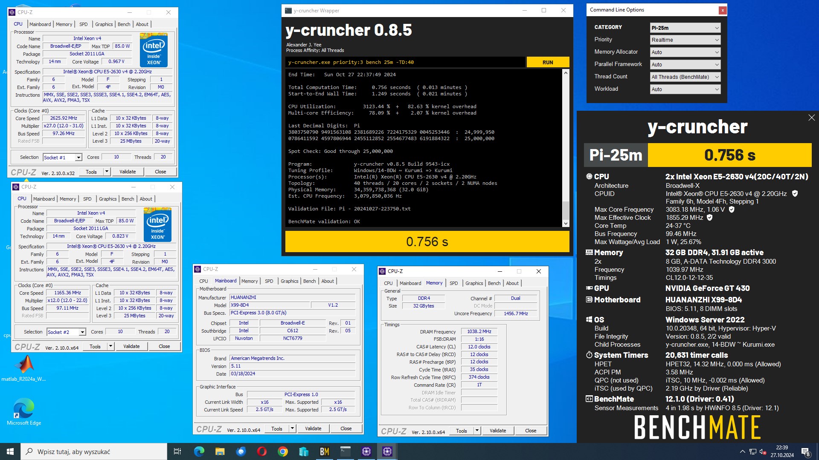Click the Motherboard section icon in BenchMate
819x460 pixels.
click(589, 299)
